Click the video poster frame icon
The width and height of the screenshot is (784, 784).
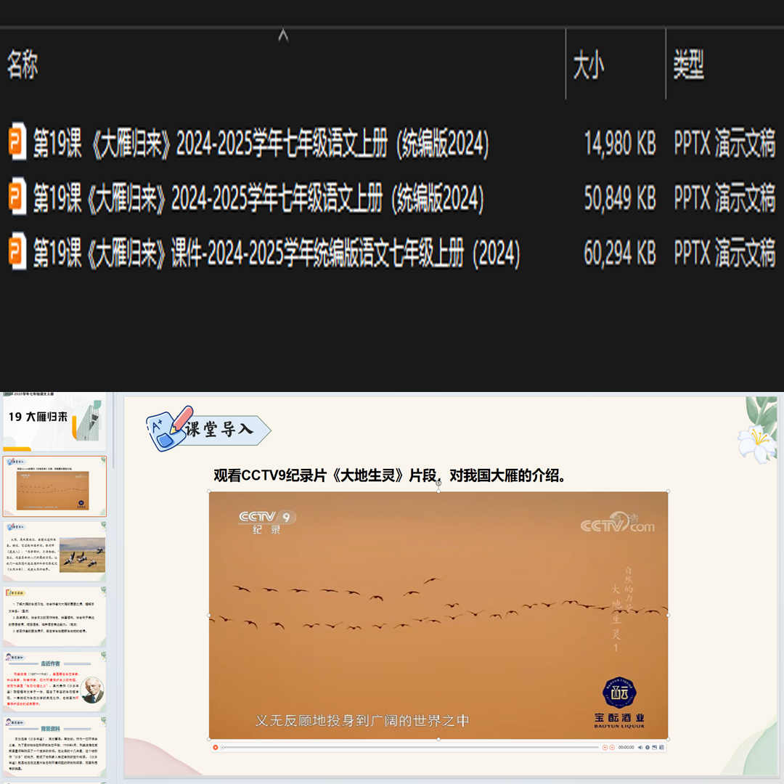coord(655,748)
